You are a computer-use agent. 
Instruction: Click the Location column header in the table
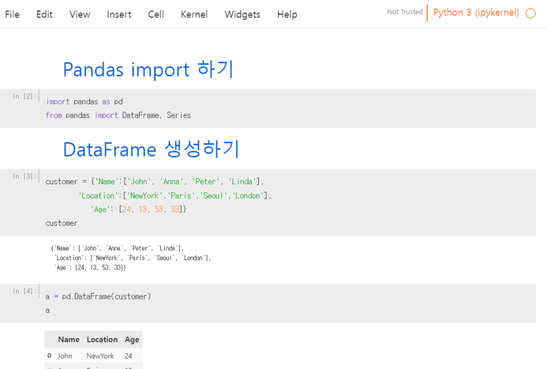102,339
